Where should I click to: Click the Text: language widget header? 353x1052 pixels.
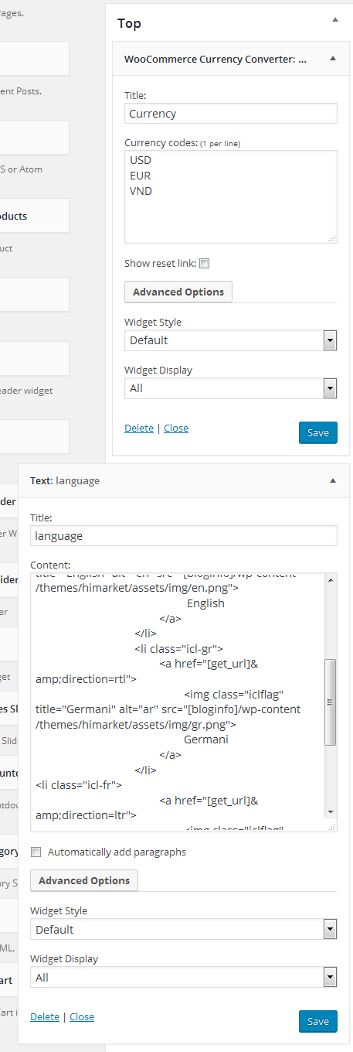click(183, 480)
